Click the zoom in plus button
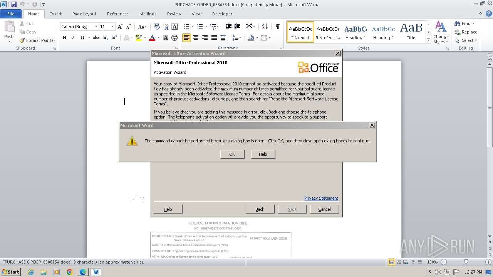 [488, 262]
